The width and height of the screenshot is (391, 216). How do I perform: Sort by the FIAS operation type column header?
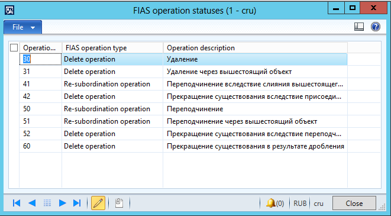tap(112, 48)
